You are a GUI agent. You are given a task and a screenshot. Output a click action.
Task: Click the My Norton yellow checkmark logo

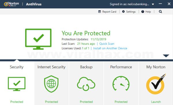156,84
